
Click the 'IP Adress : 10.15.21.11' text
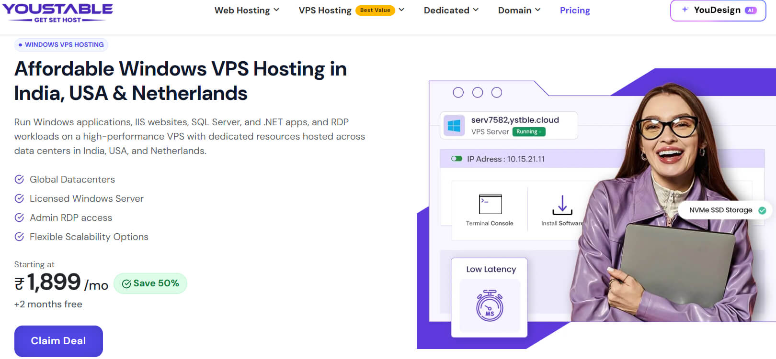pos(506,159)
